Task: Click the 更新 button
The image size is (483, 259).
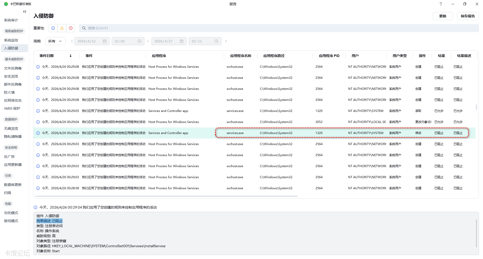Action: (443, 16)
